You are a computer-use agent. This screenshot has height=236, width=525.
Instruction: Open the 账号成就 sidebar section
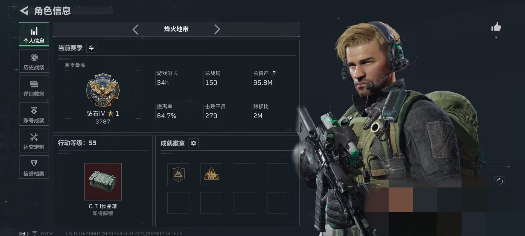click(34, 114)
